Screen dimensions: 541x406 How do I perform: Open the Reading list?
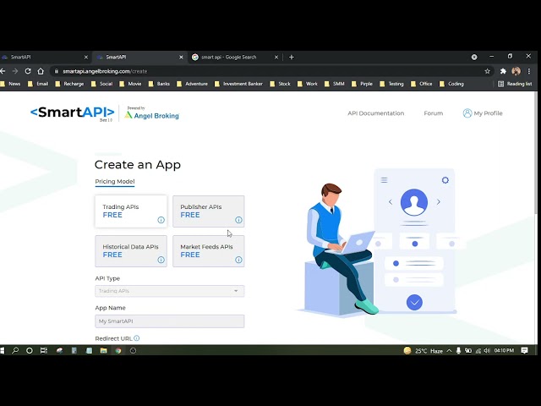tap(515, 84)
